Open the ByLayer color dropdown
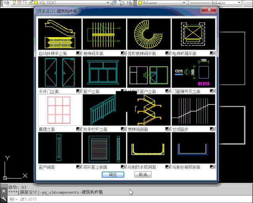This screenshot has width=253, height=203. 184,3
